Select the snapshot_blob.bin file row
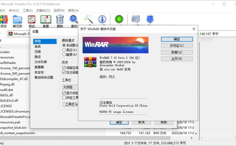 (13, 127)
